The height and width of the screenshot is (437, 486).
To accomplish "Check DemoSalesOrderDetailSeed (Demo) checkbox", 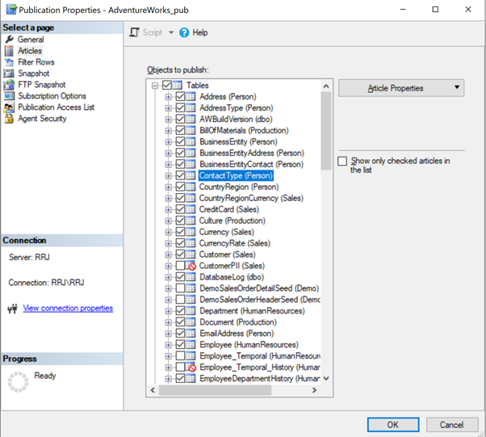I will [180, 288].
